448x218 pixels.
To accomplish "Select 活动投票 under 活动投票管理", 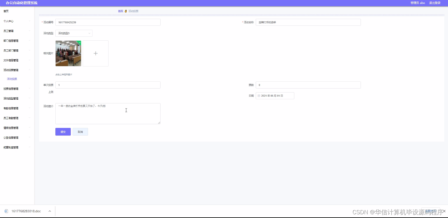I will click(12, 79).
